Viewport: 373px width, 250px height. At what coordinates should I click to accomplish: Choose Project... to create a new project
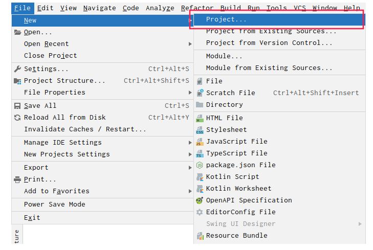point(279,19)
